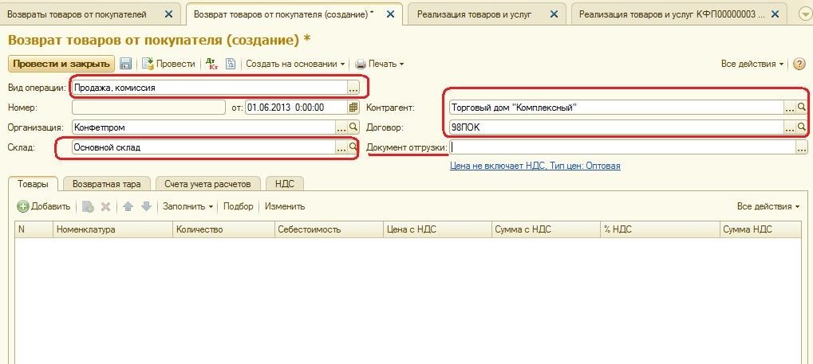This screenshot has height=364, width=813.
Task: Click into the Документ отгрузки input field
Action: (622, 147)
